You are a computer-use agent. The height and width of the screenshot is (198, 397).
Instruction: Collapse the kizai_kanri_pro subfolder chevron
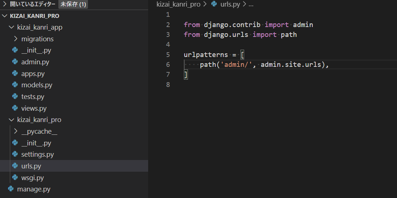pos(11,120)
